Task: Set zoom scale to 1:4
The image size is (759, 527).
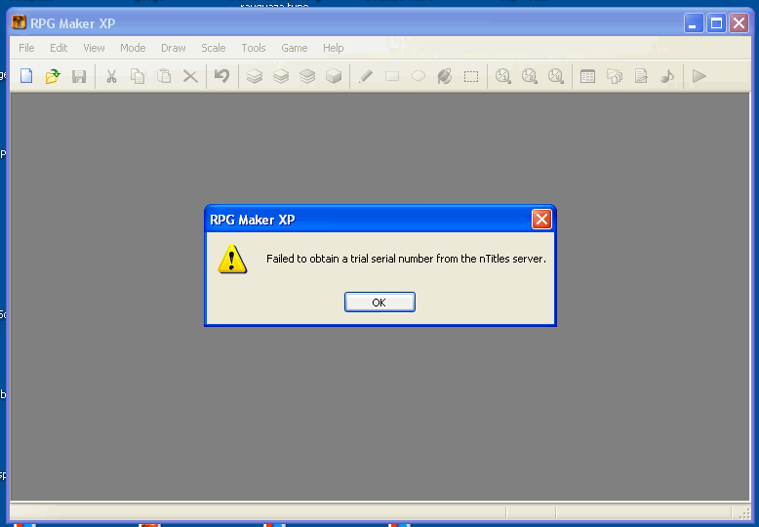Action: 556,76
